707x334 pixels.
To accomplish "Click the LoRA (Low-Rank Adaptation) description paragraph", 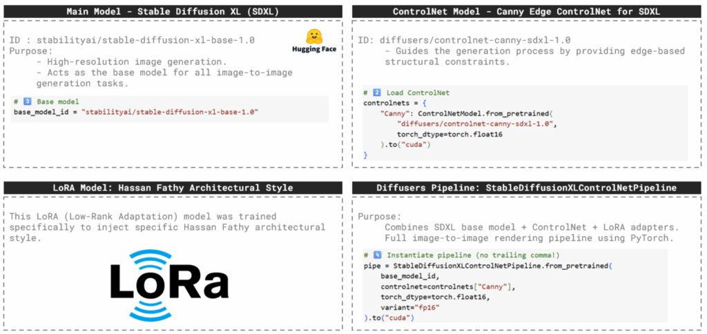I will pos(168,227).
